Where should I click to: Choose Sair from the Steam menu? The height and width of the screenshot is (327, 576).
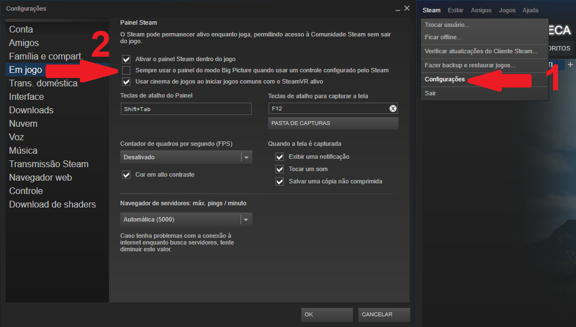484,93
